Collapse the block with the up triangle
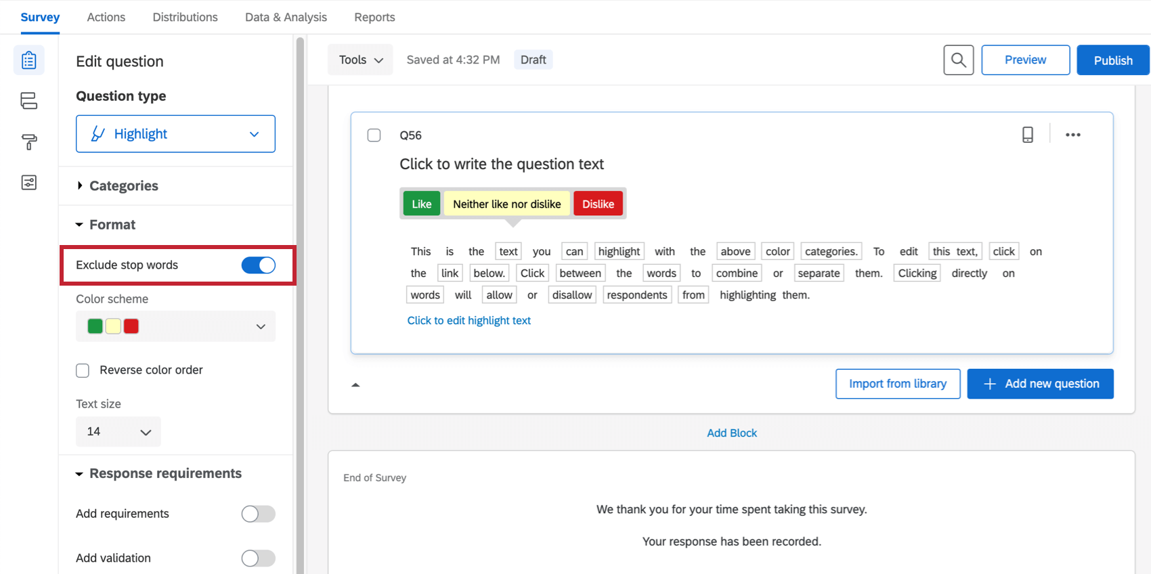This screenshot has width=1151, height=574. click(355, 385)
